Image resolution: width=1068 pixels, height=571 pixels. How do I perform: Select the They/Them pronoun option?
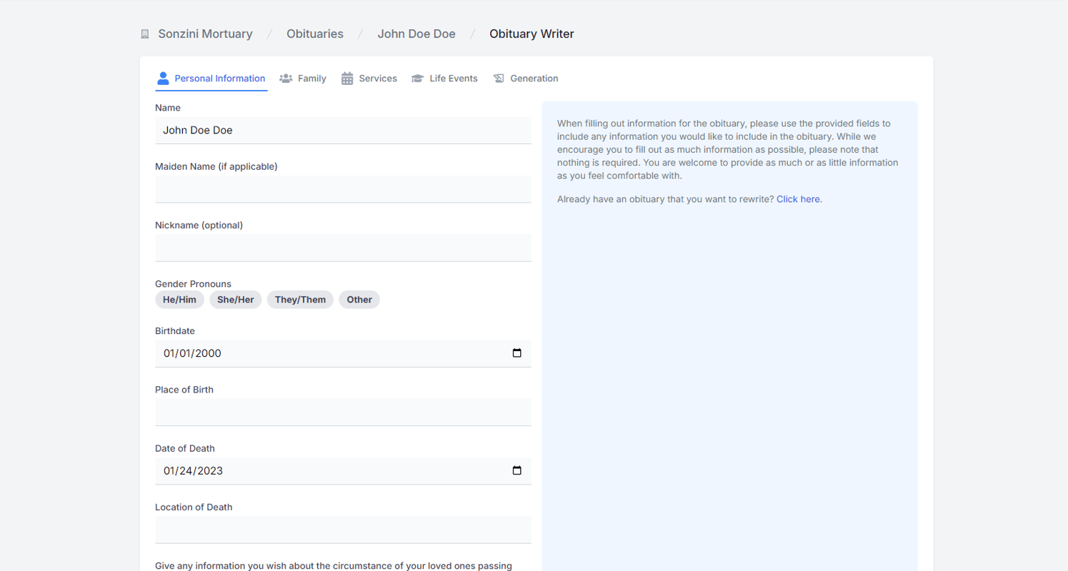click(x=299, y=299)
